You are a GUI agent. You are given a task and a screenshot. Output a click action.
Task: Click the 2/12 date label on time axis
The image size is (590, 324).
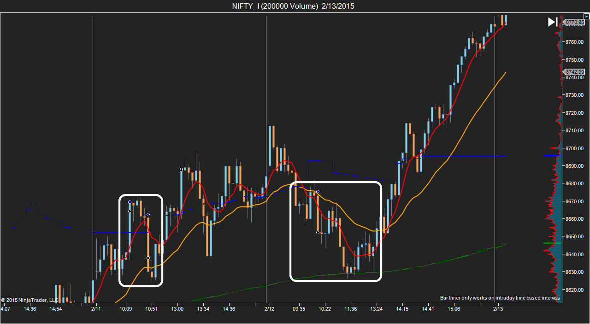[x=269, y=309]
